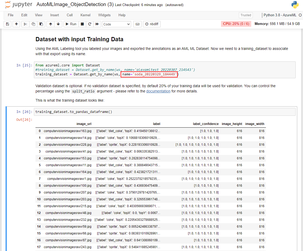The image size is (303, 251).
Task: Run the selected cell
Action: (71, 24)
